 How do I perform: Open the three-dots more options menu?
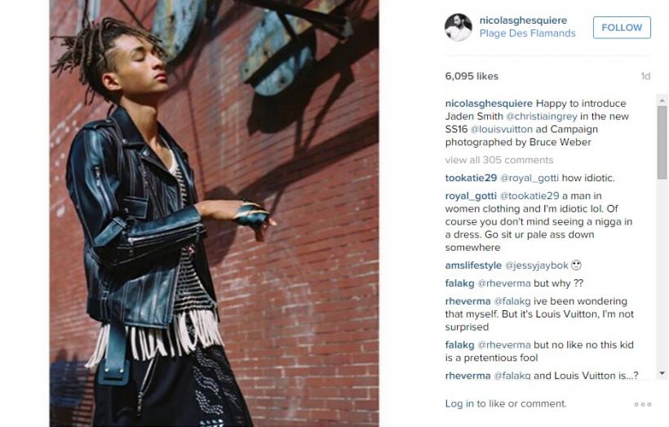(643, 404)
